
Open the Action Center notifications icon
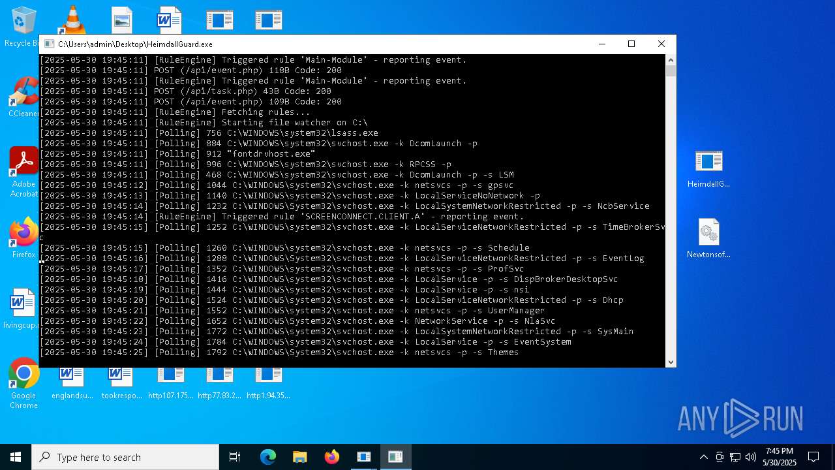(x=813, y=457)
